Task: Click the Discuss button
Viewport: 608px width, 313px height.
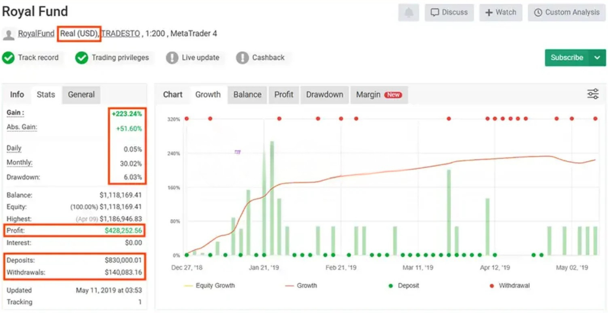Action: (449, 13)
